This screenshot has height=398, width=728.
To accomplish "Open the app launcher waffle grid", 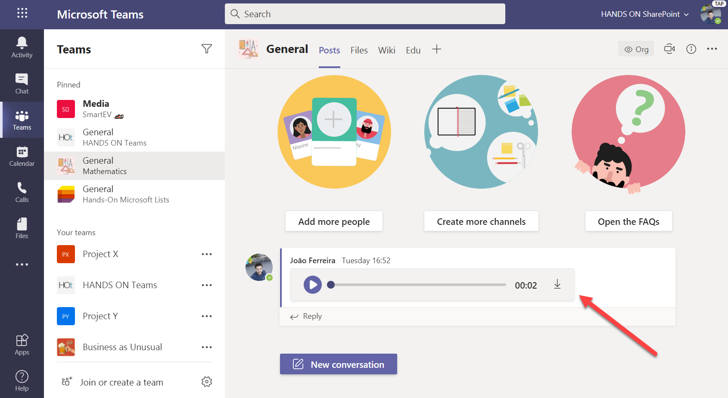I will click(x=22, y=13).
